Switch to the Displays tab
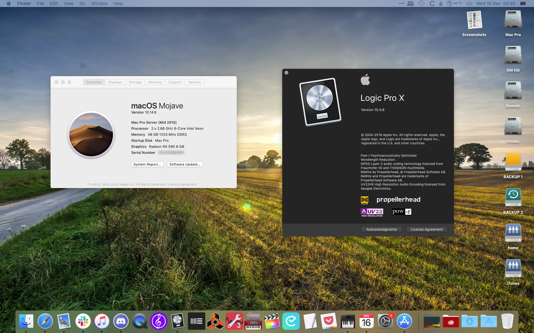 tap(115, 82)
